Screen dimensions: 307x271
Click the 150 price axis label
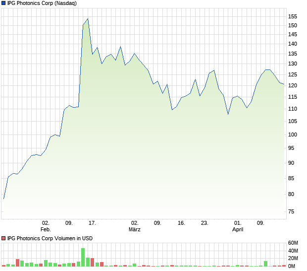[x=293, y=25]
